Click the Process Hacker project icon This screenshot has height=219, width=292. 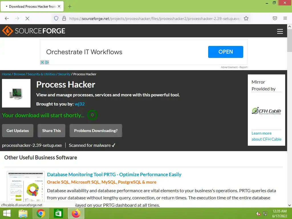click(16, 93)
